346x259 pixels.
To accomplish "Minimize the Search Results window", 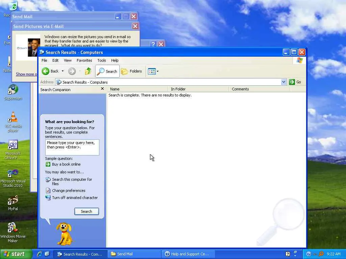I will [x=286, y=52].
